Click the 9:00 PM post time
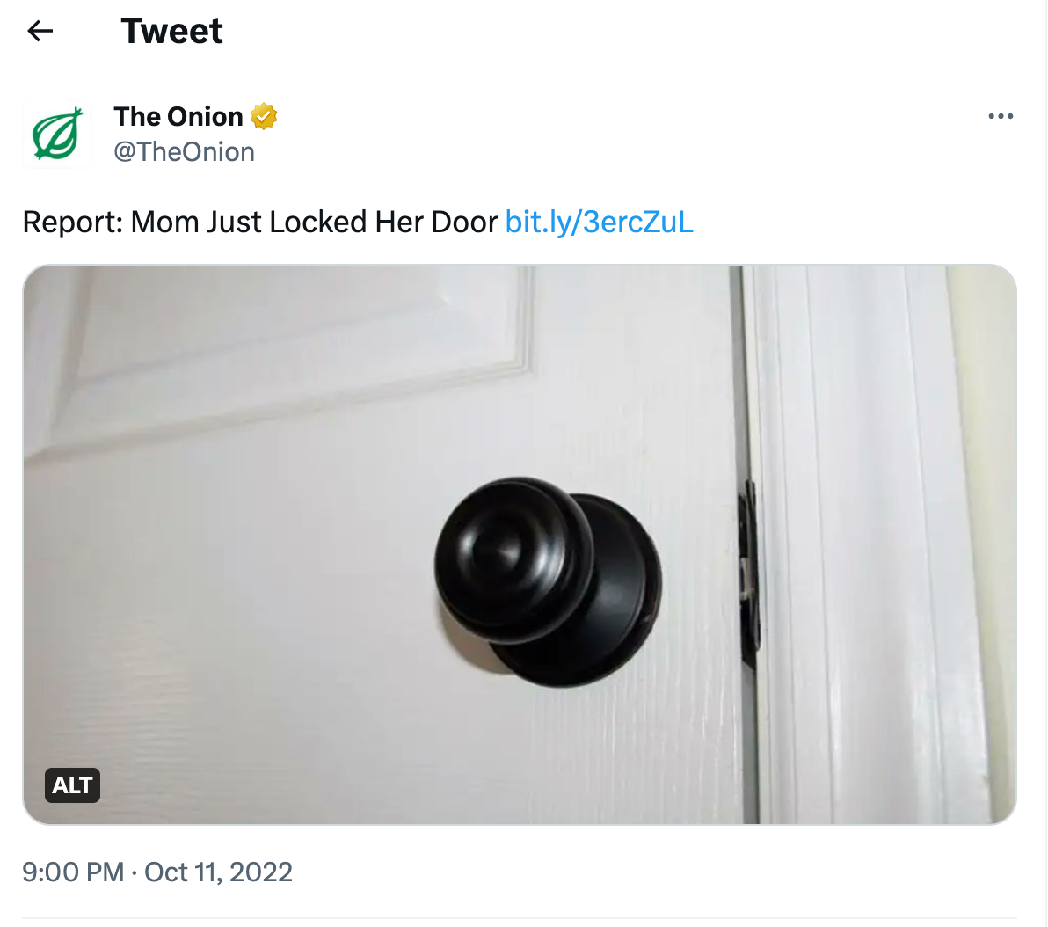The height and width of the screenshot is (927, 1048). point(73,872)
